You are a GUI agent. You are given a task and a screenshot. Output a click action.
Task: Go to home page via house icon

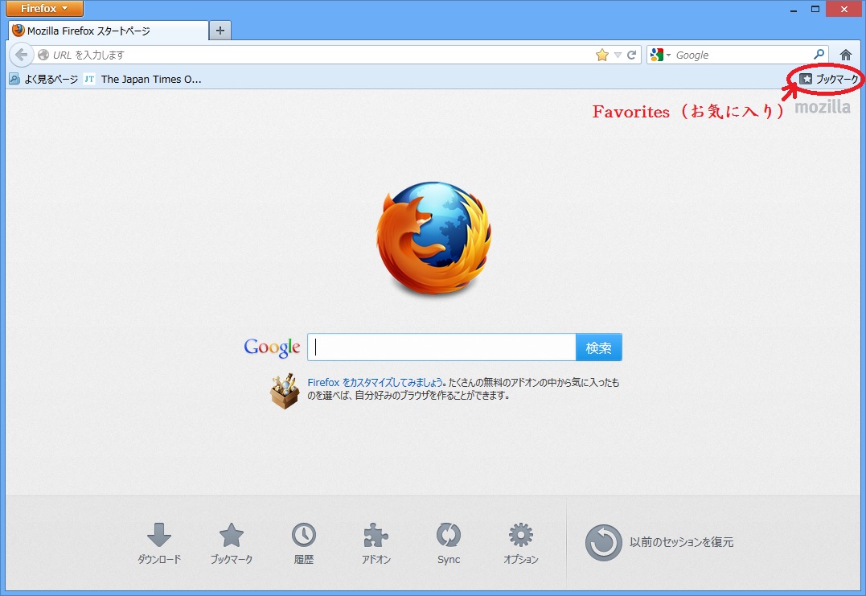pyautogui.click(x=846, y=55)
